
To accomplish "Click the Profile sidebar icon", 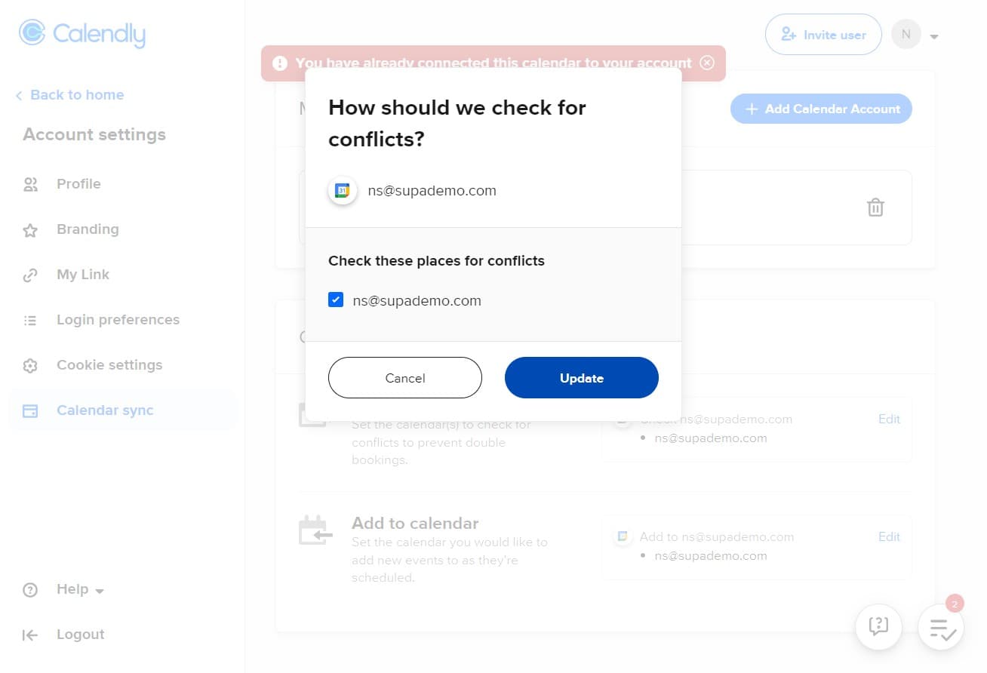I will pyautogui.click(x=30, y=184).
